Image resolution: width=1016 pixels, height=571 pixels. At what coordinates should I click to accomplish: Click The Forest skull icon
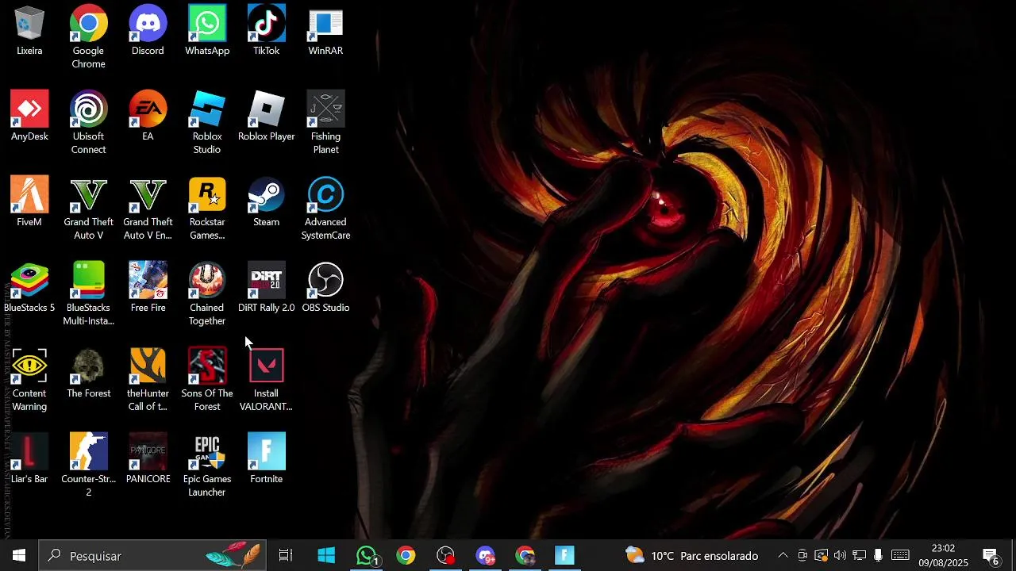pos(88,374)
